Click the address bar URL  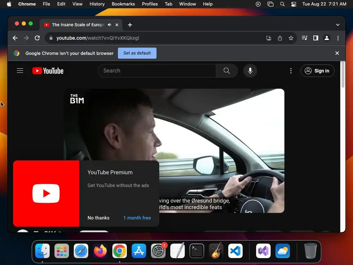[98, 38]
